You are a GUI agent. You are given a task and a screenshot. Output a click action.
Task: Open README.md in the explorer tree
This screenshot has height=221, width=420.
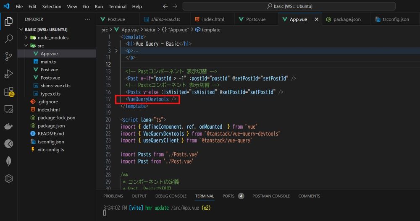57,133
